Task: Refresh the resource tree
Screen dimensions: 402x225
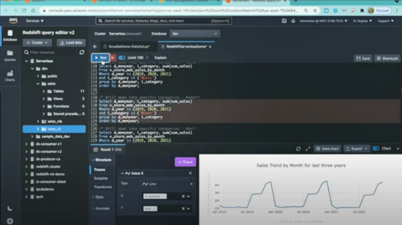Action: 82,52
